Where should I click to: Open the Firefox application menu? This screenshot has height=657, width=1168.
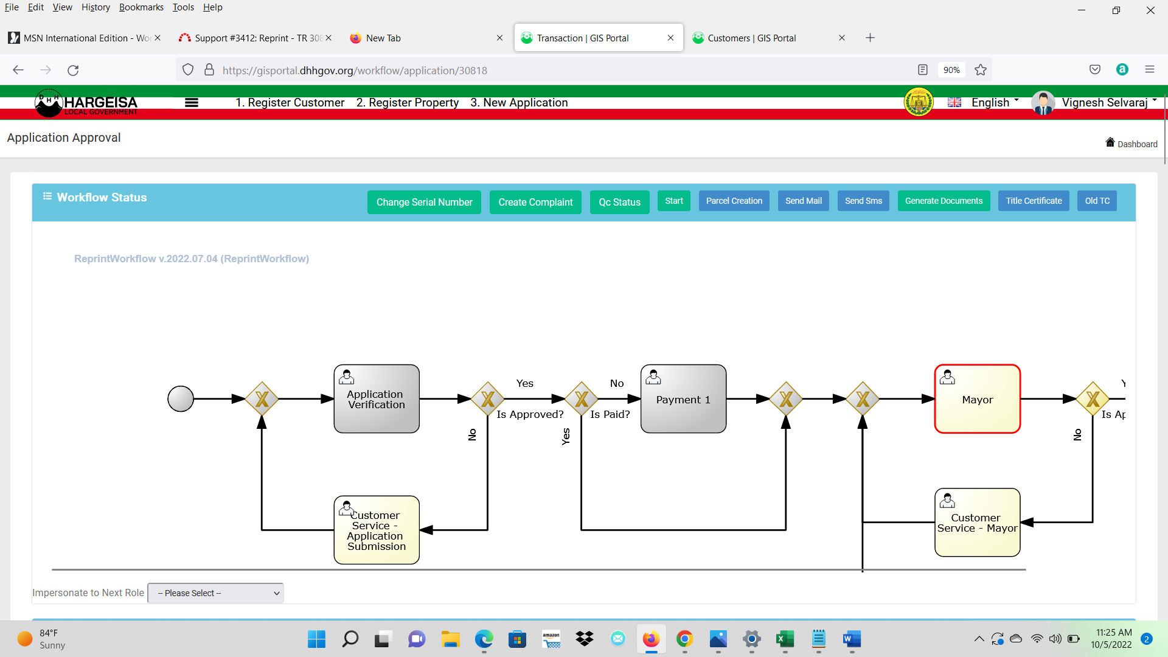coord(1150,69)
